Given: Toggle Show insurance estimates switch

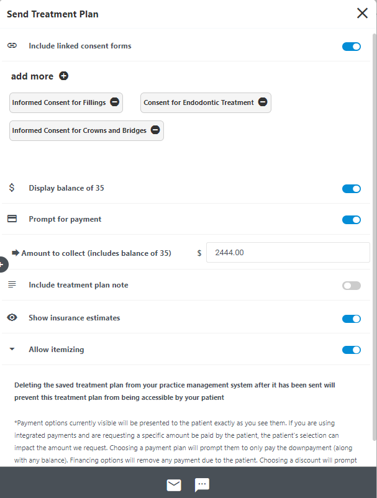Looking at the screenshot, I should click(x=352, y=319).
